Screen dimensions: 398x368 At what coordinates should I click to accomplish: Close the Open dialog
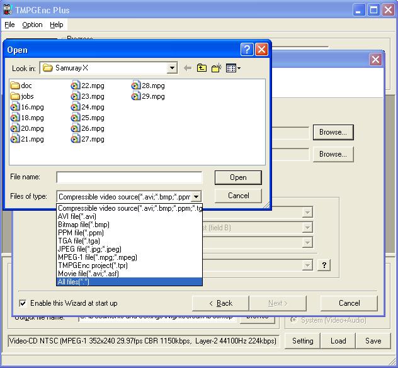(261, 49)
